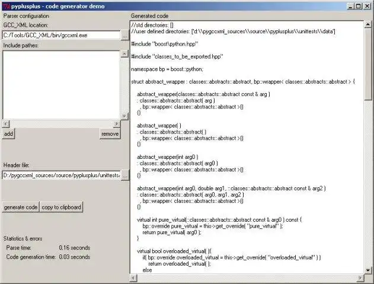Click the Include pathes list box
Screen dimensions: 374x284
tap(61, 85)
